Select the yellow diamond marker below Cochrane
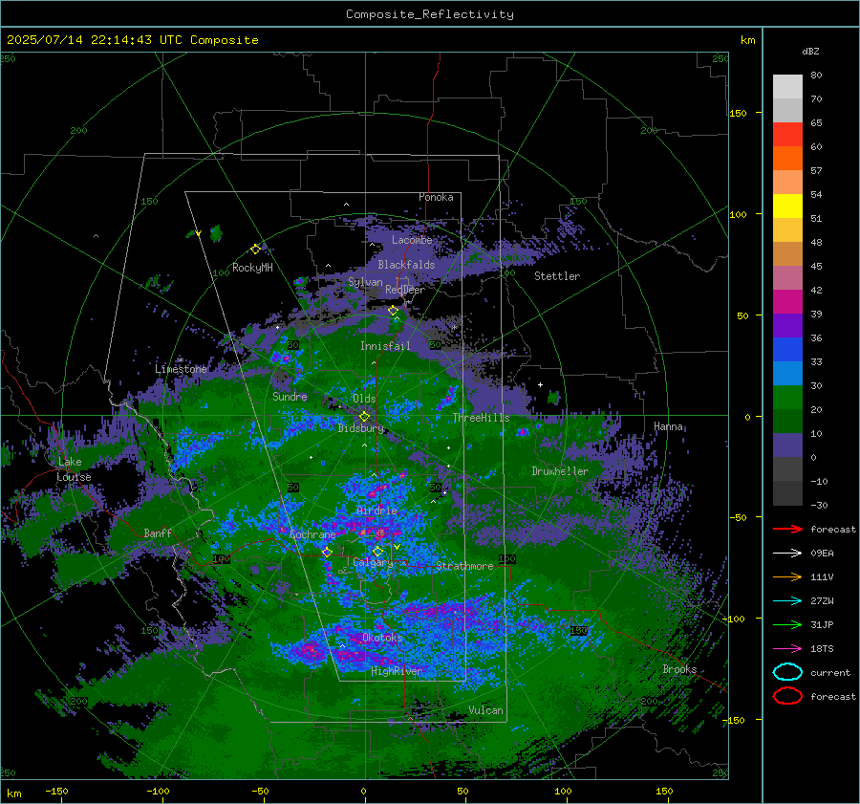 coord(327,552)
